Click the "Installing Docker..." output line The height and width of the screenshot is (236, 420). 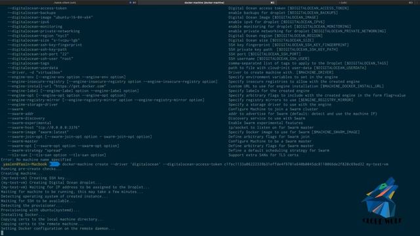tap(22, 214)
